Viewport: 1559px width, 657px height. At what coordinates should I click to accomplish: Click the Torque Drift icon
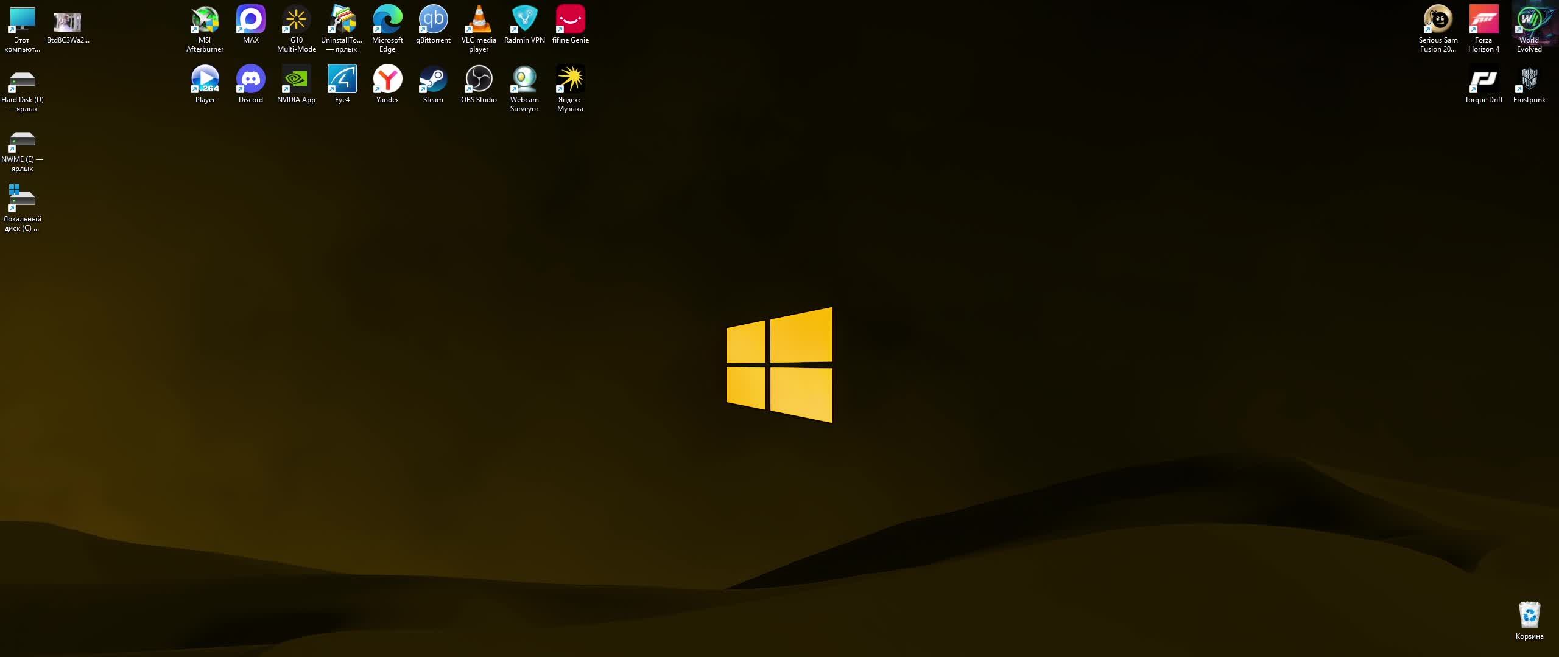(1483, 80)
